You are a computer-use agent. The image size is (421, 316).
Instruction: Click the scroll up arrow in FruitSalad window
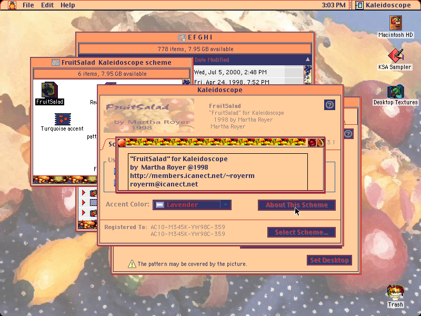(186, 82)
